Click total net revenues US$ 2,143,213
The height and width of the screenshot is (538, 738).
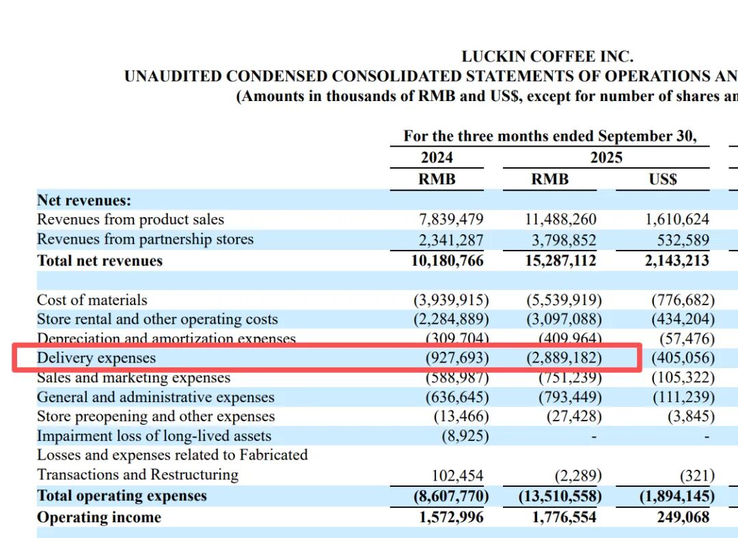point(677,261)
